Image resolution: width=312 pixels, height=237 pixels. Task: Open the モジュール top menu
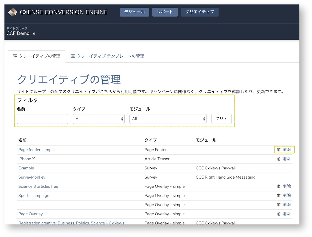pyautogui.click(x=134, y=12)
